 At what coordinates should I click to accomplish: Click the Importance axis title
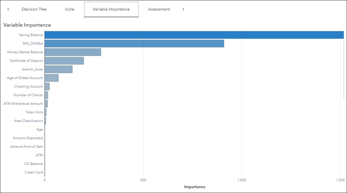(195, 187)
